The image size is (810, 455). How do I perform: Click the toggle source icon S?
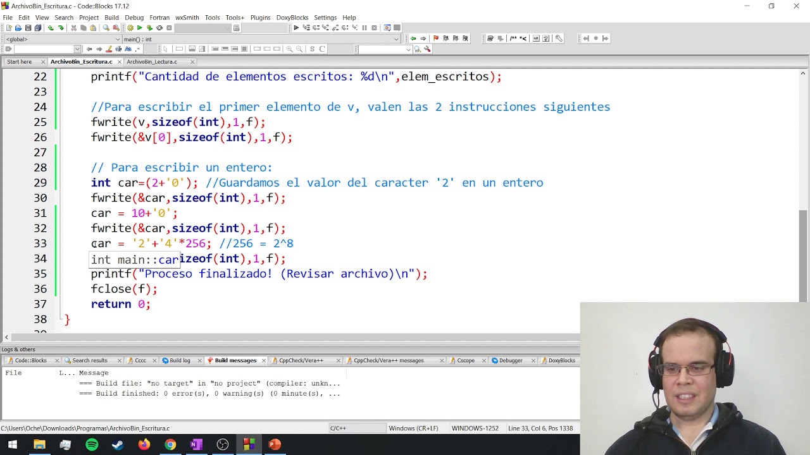312,49
